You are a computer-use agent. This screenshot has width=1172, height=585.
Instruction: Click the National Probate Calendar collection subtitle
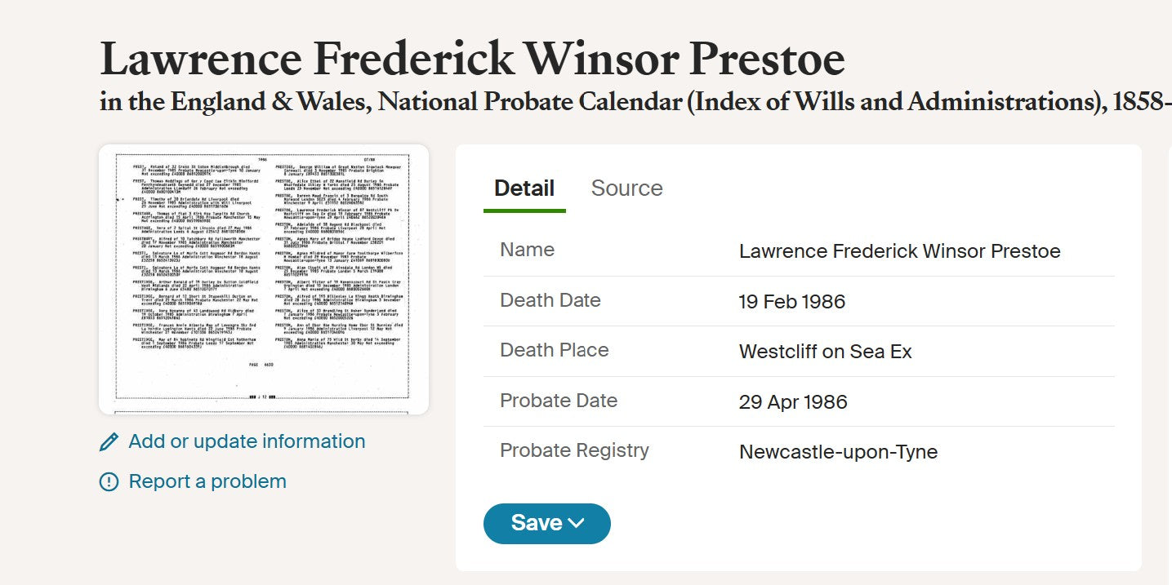pos(635,102)
